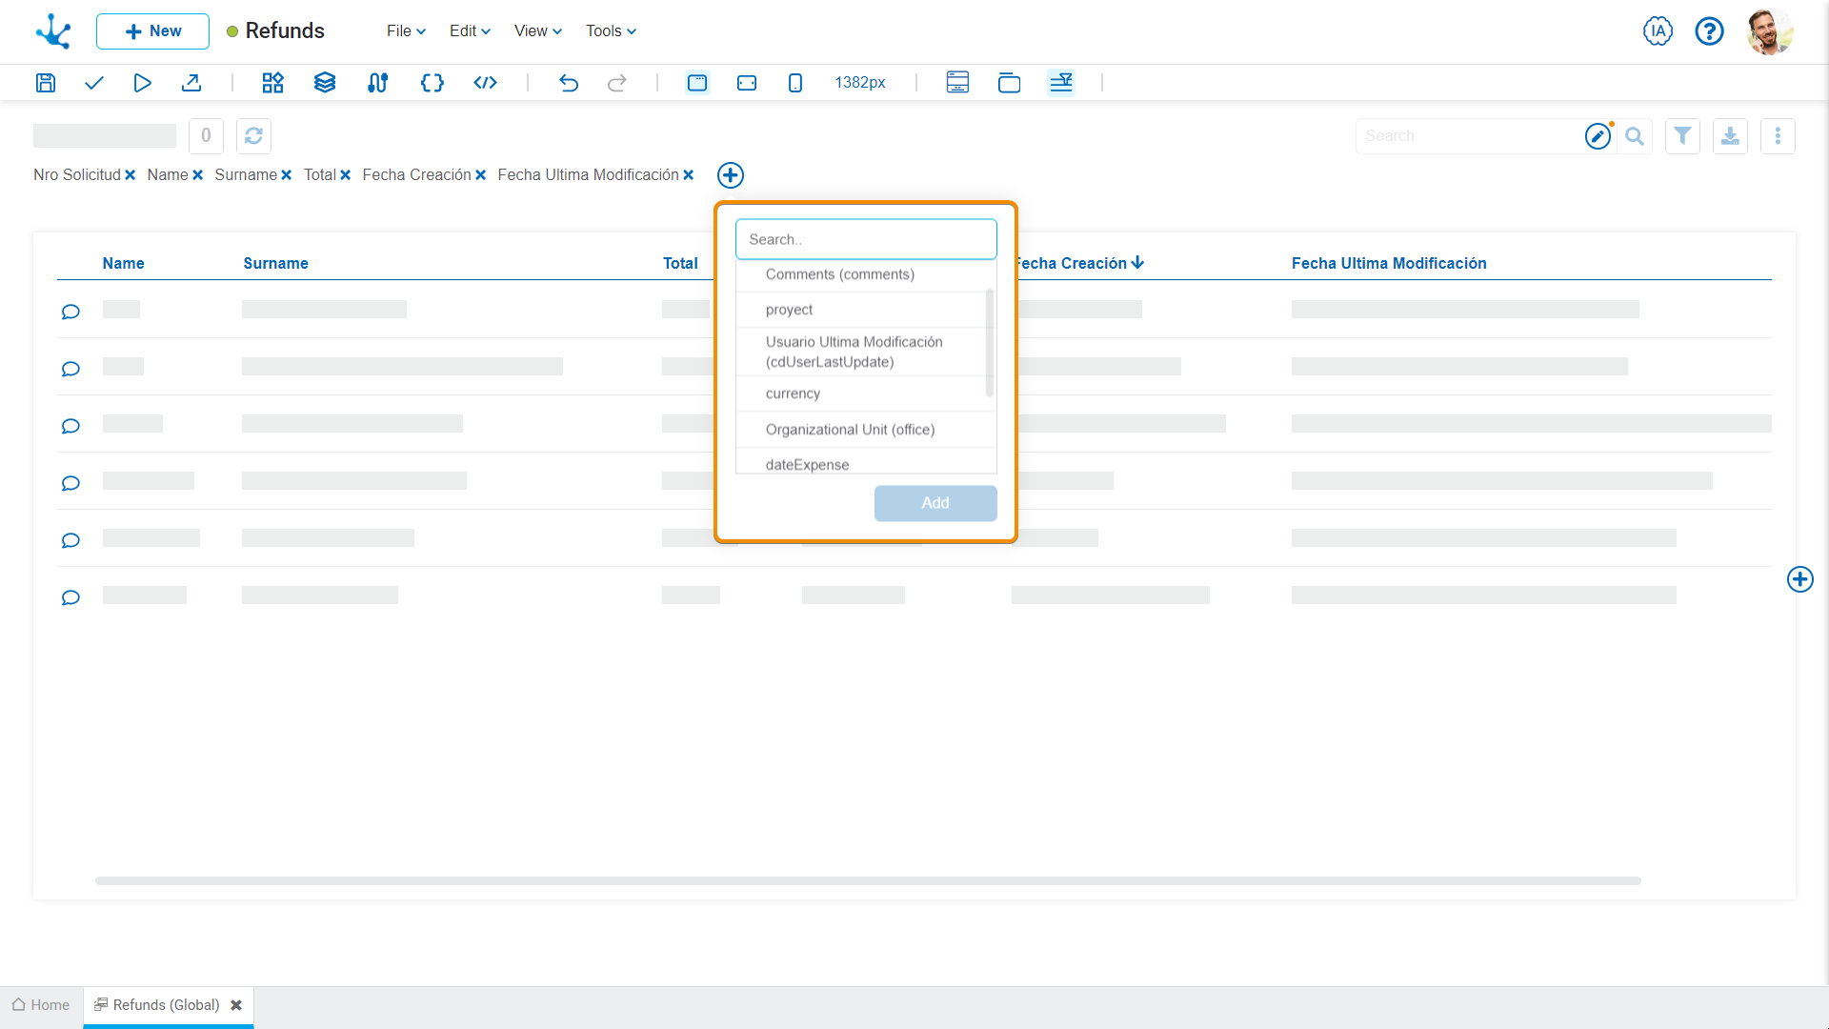Open the IA assistant icon
Viewport: 1829px width, 1029px height.
(x=1658, y=31)
